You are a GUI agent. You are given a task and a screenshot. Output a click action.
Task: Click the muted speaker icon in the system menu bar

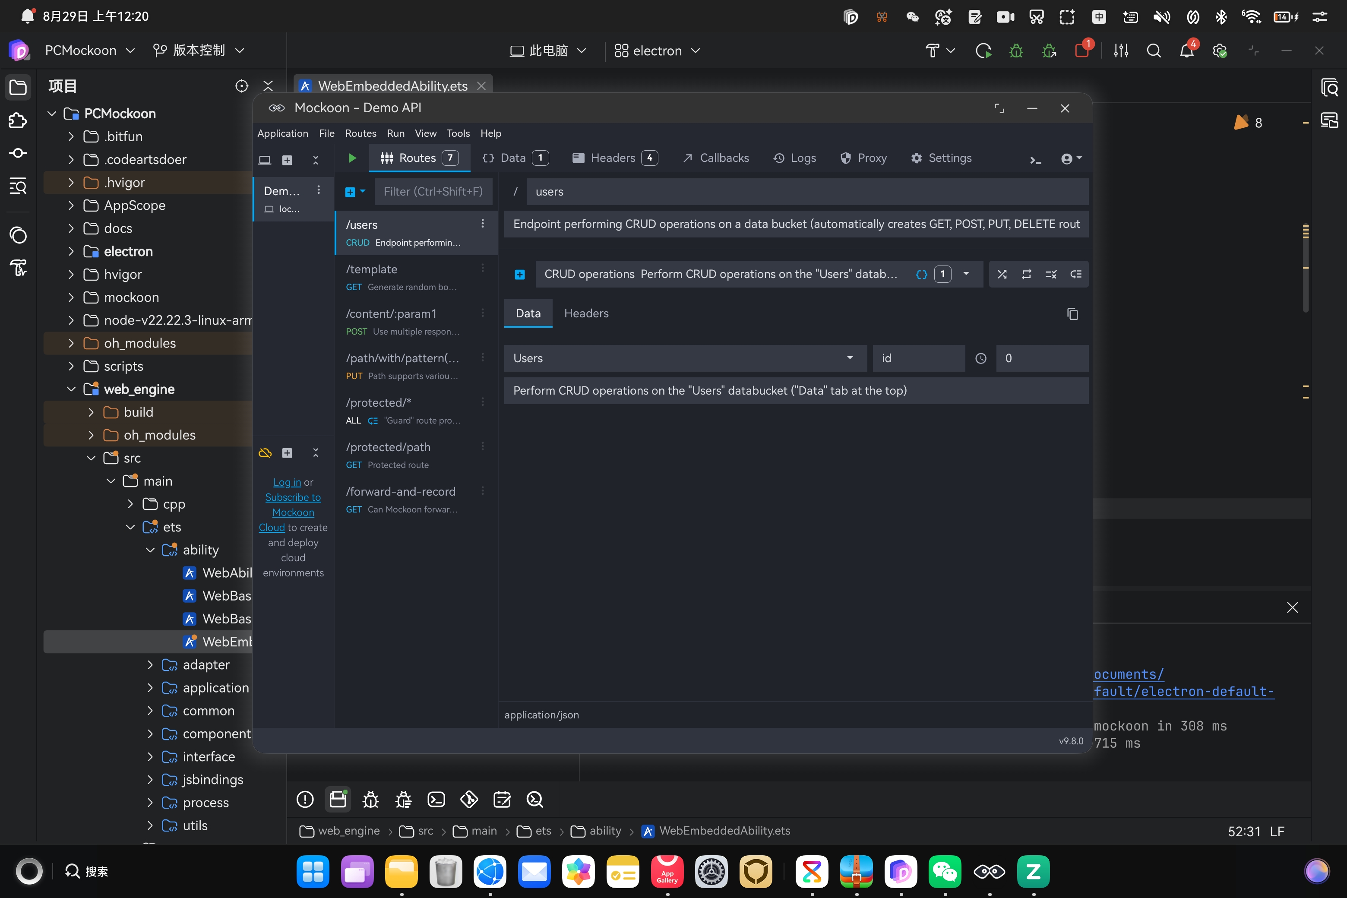pos(1161,16)
